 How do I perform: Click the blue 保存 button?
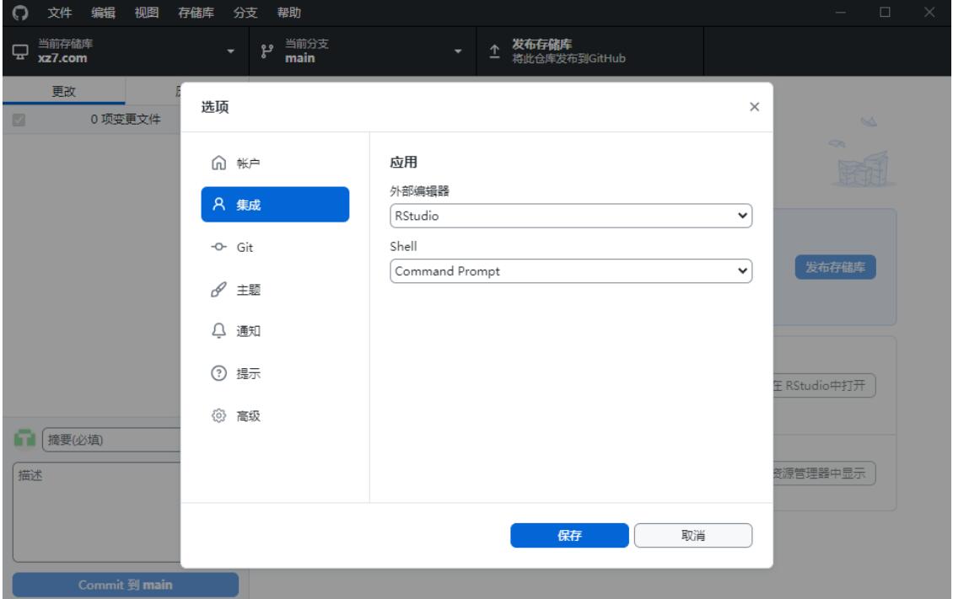pos(569,536)
